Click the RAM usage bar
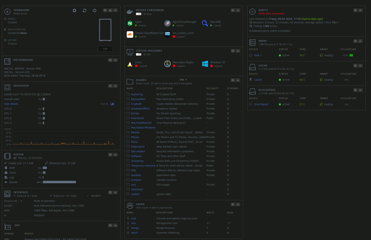Screen dimensions: 371x240 click(45, 168)
